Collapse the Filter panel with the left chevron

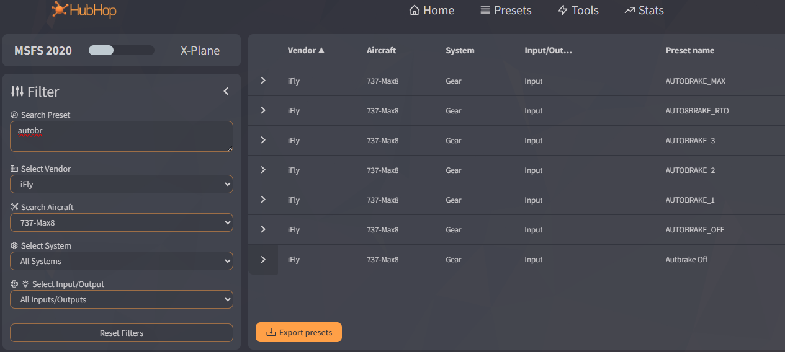click(x=226, y=91)
